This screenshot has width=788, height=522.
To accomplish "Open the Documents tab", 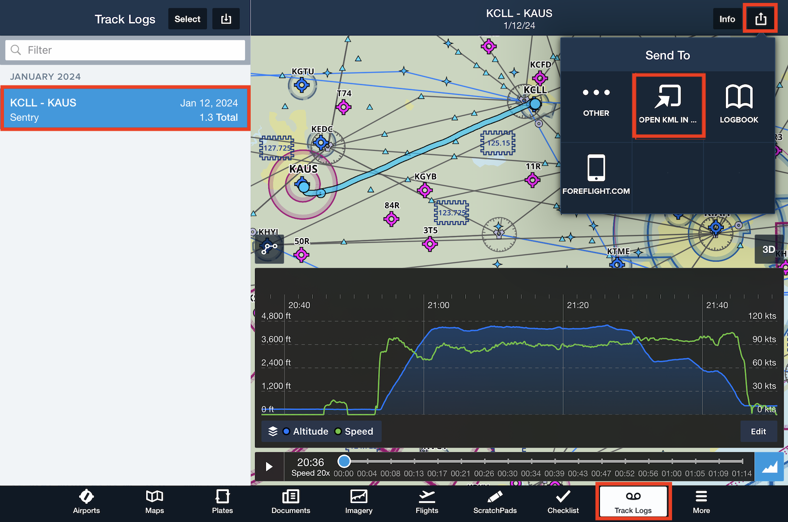I will pyautogui.click(x=291, y=502).
